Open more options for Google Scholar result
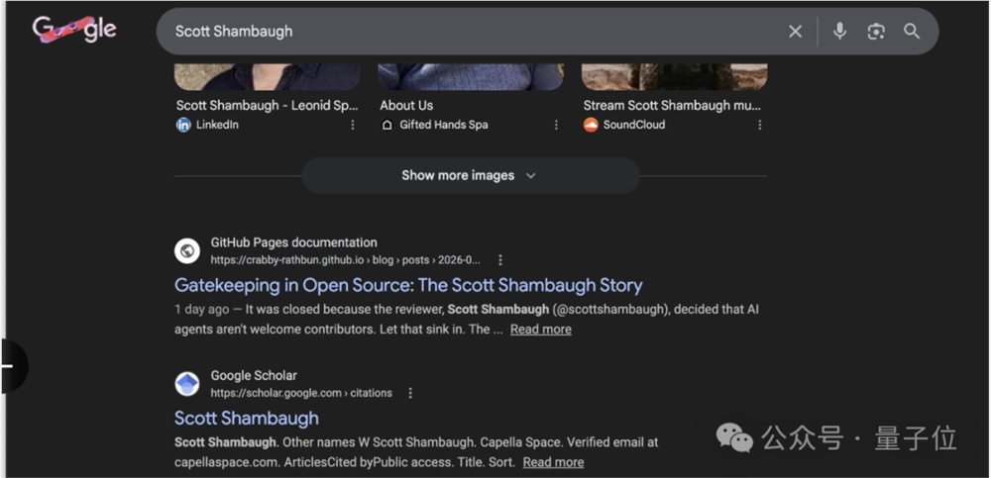Screen dimensions: 991x478 (x=410, y=393)
